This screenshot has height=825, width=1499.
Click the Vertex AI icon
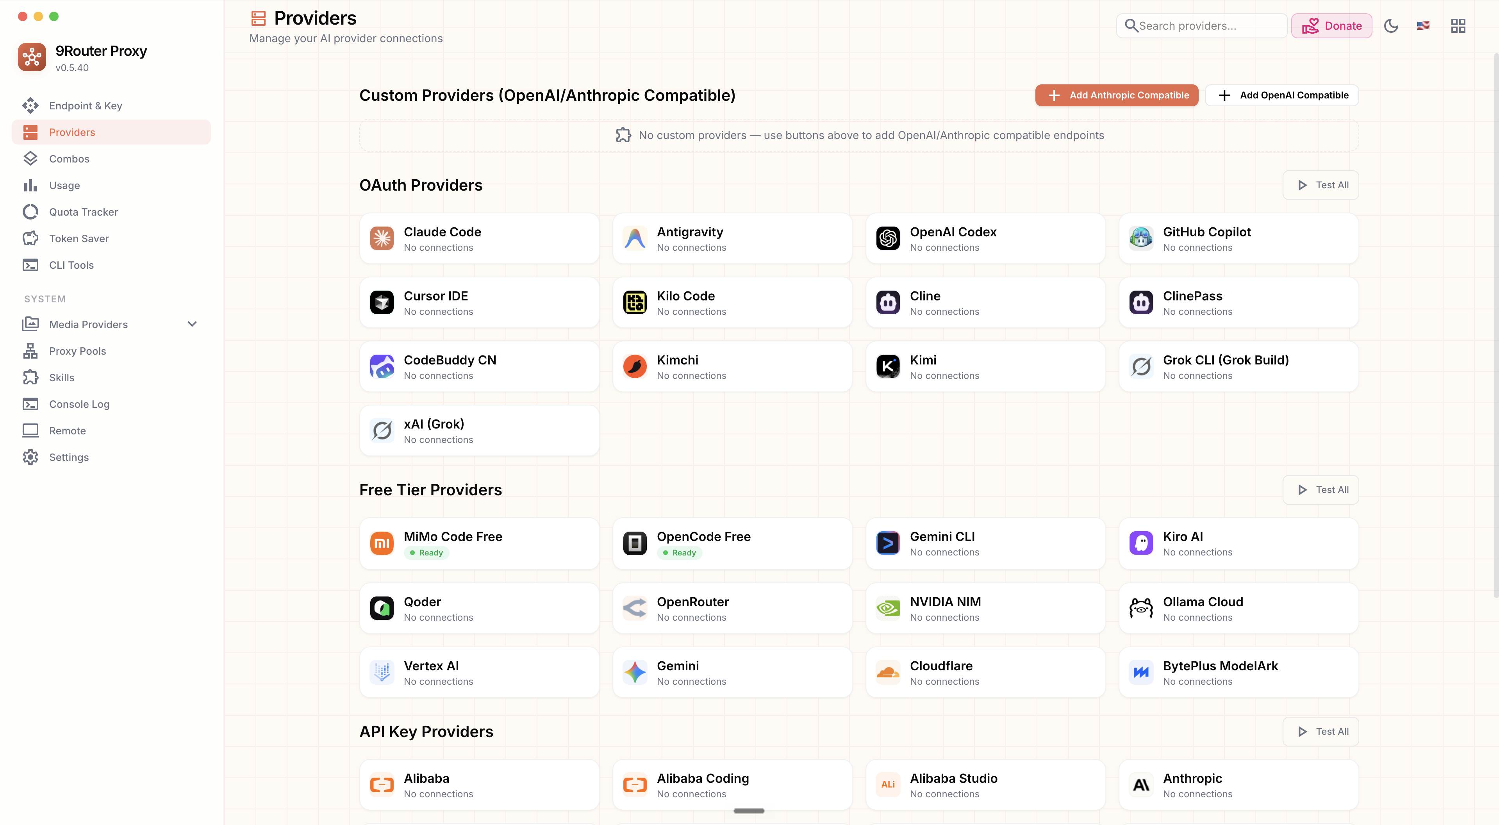pyautogui.click(x=382, y=673)
